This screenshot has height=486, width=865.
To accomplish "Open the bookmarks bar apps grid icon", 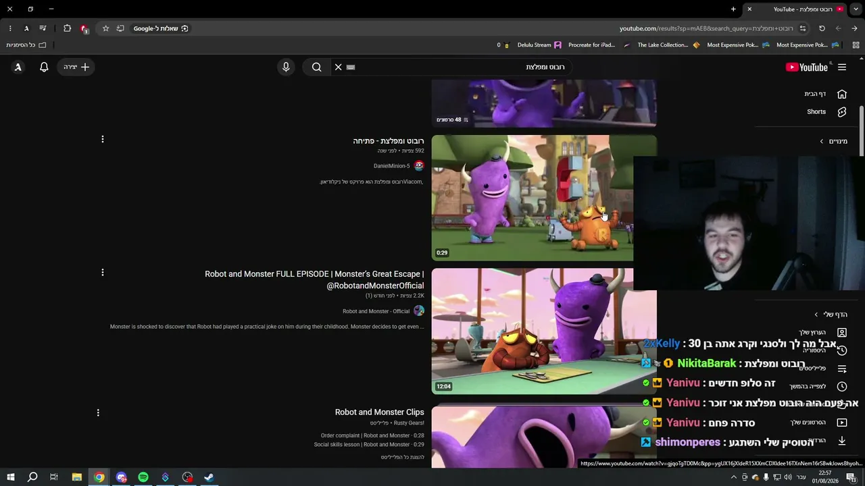I will click(x=856, y=45).
